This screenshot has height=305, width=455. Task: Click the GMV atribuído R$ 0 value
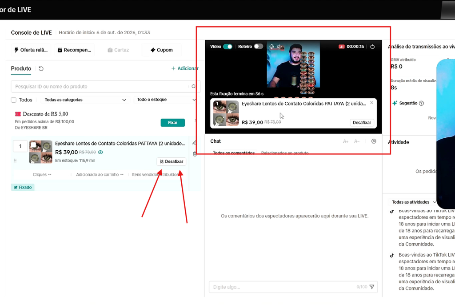coord(396,67)
